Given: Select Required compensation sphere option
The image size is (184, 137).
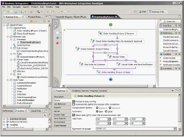Looking at the screenshot, I should (x=110, y=108).
